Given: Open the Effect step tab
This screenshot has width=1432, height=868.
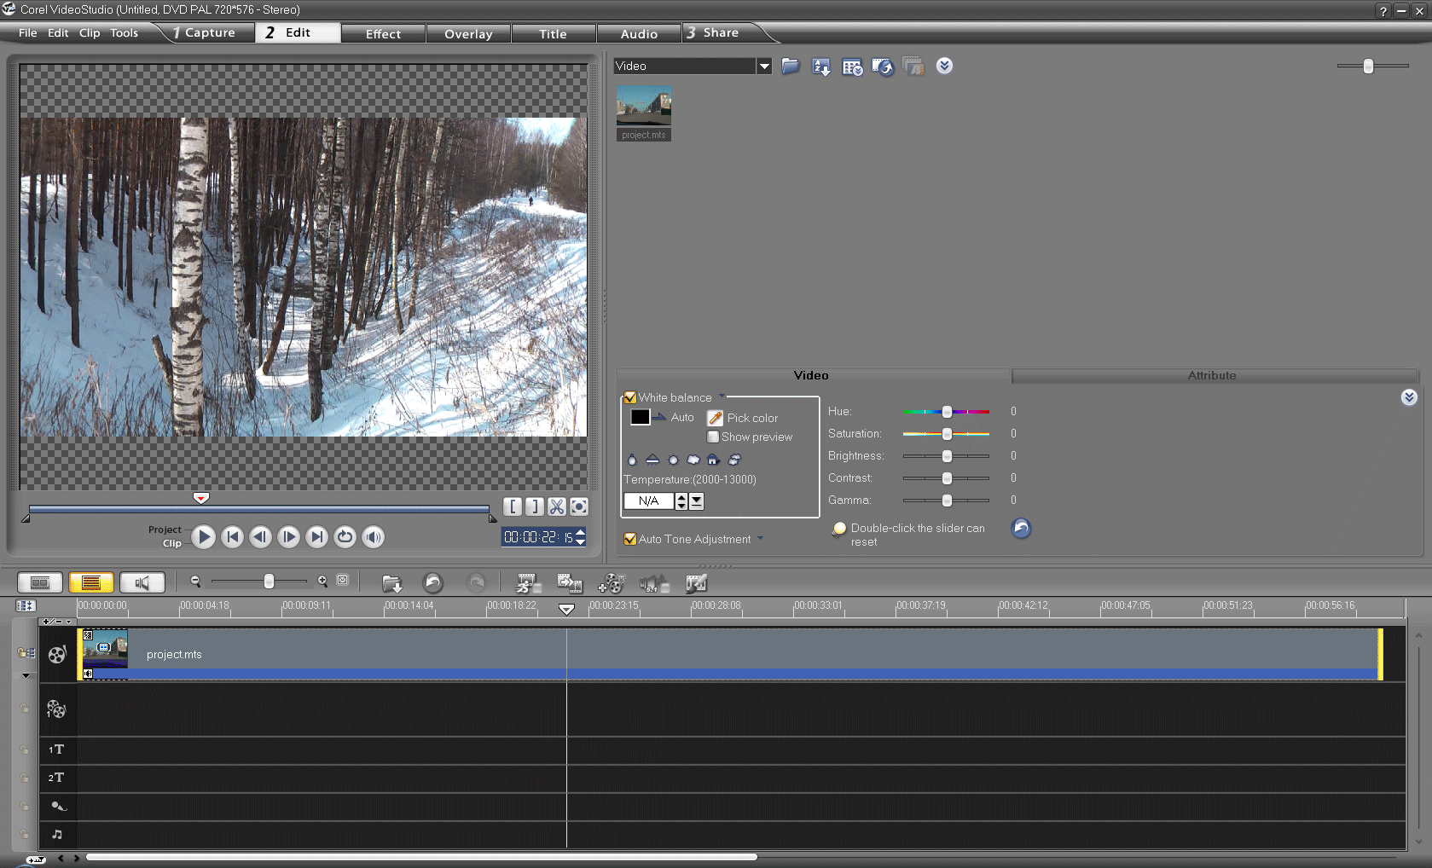Looking at the screenshot, I should point(383,34).
